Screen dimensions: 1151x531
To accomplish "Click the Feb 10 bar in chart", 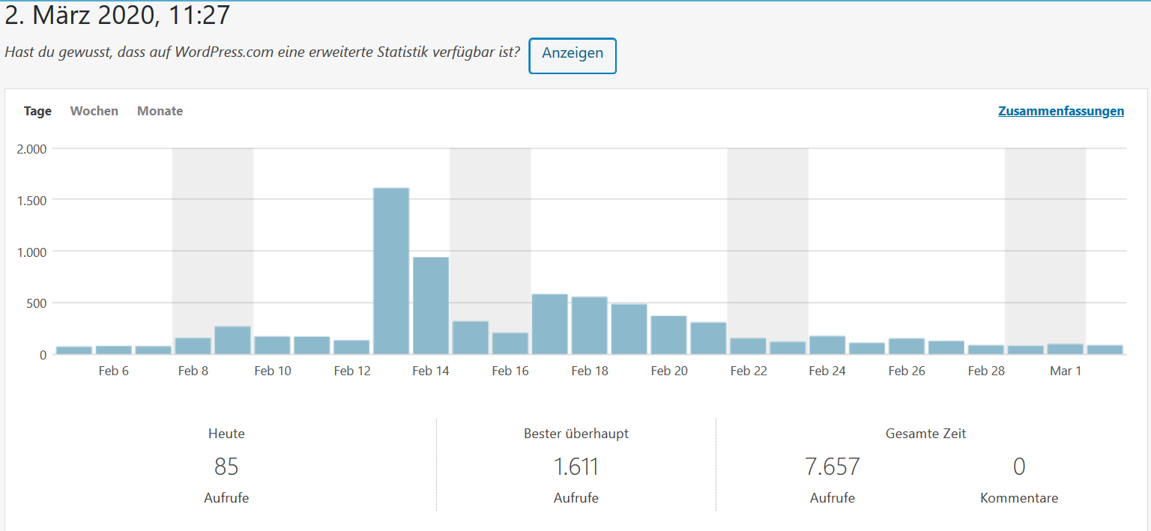I will tap(273, 345).
